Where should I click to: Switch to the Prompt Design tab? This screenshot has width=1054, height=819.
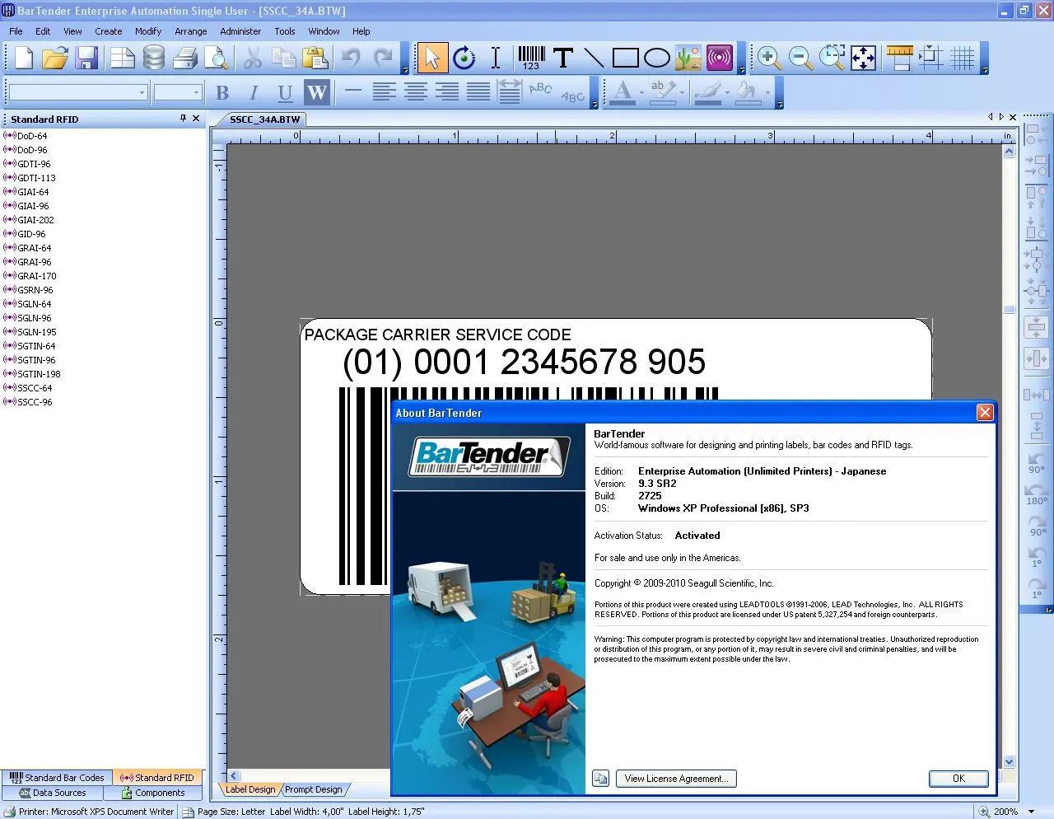313,789
